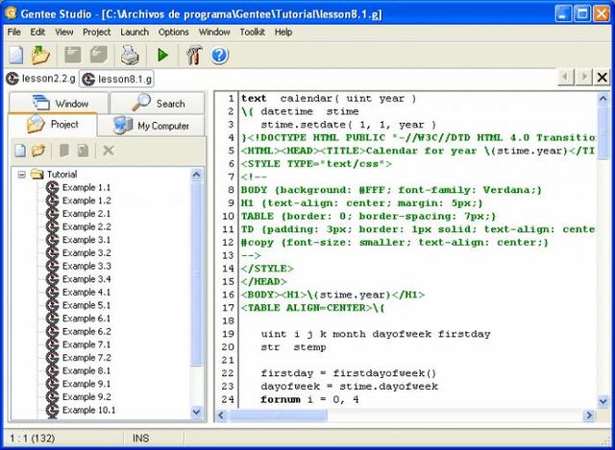
Task: Open the Options menu
Action: [x=173, y=32]
